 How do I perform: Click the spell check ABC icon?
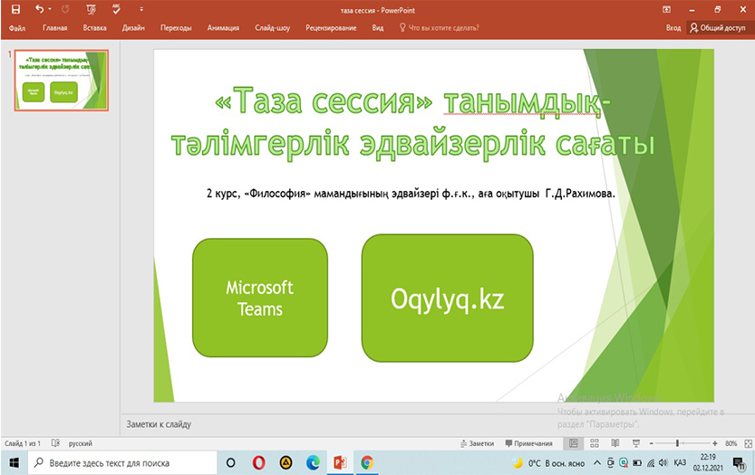click(x=116, y=9)
